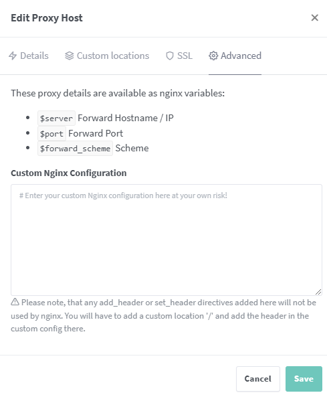Screen dimensions: 327x399
Task: Click the warning triangle icon below textarea
Action: [x=15, y=302]
